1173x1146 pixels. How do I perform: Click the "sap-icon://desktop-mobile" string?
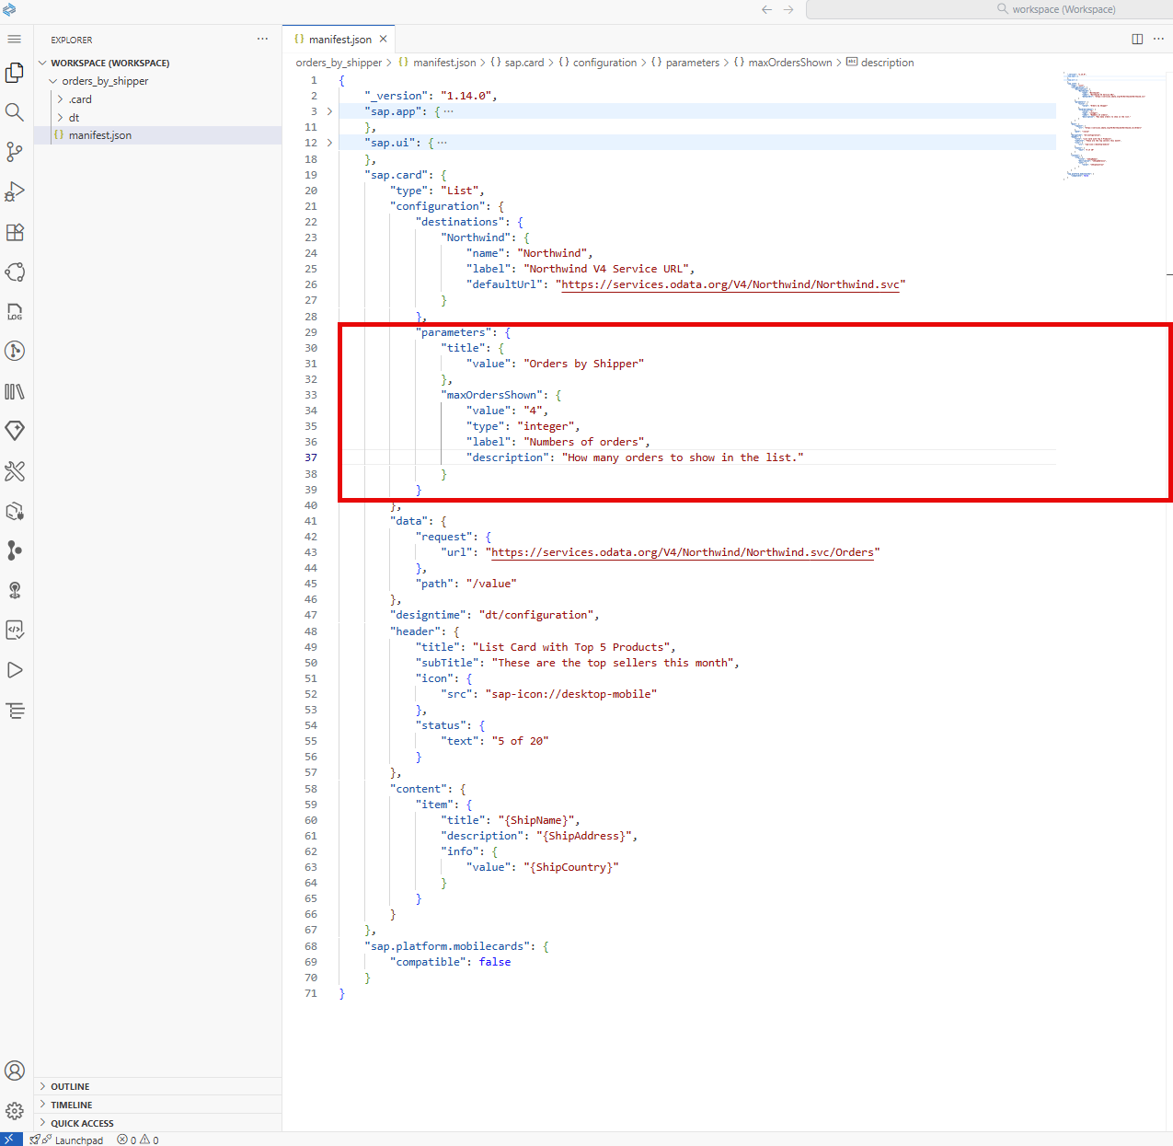tap(570, 694)
